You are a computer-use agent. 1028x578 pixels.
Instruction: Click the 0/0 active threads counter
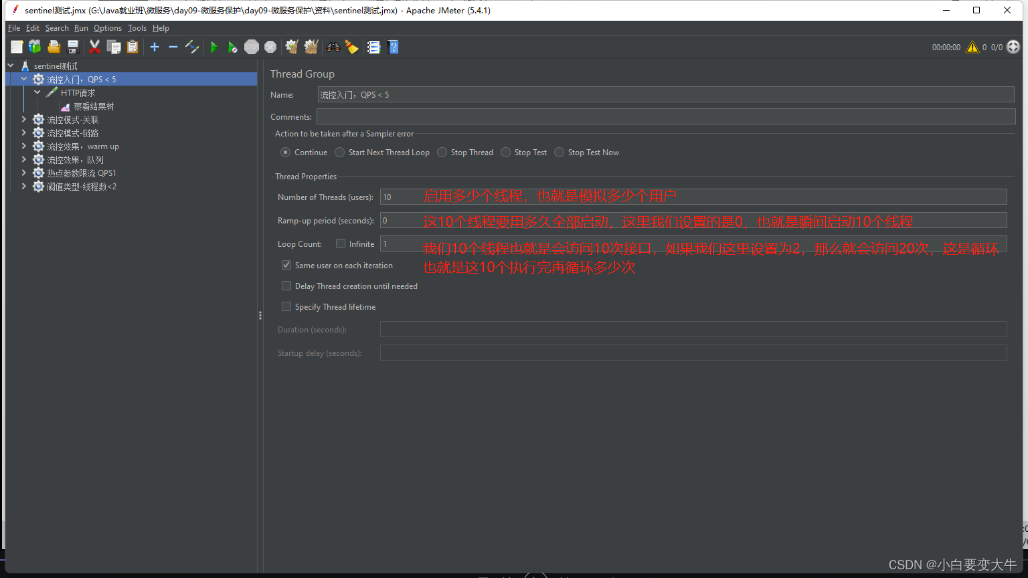pos(997,47)
